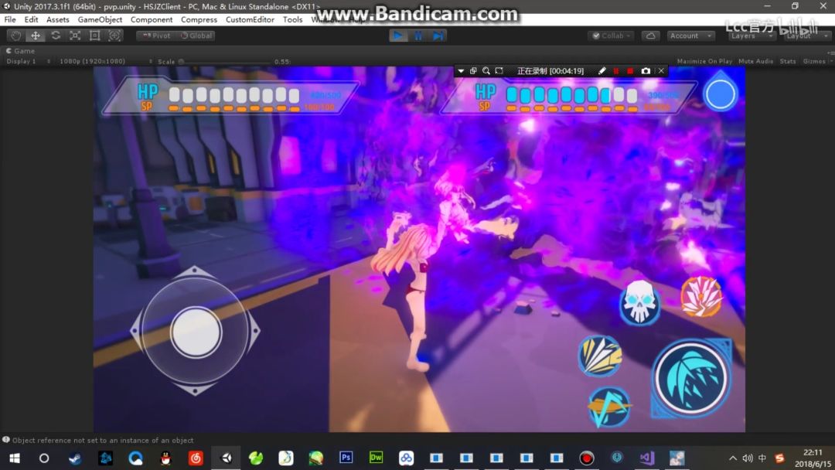Select the Rotate tool
The width and height of the screenshot is (835, 470).
pos(56,36)
